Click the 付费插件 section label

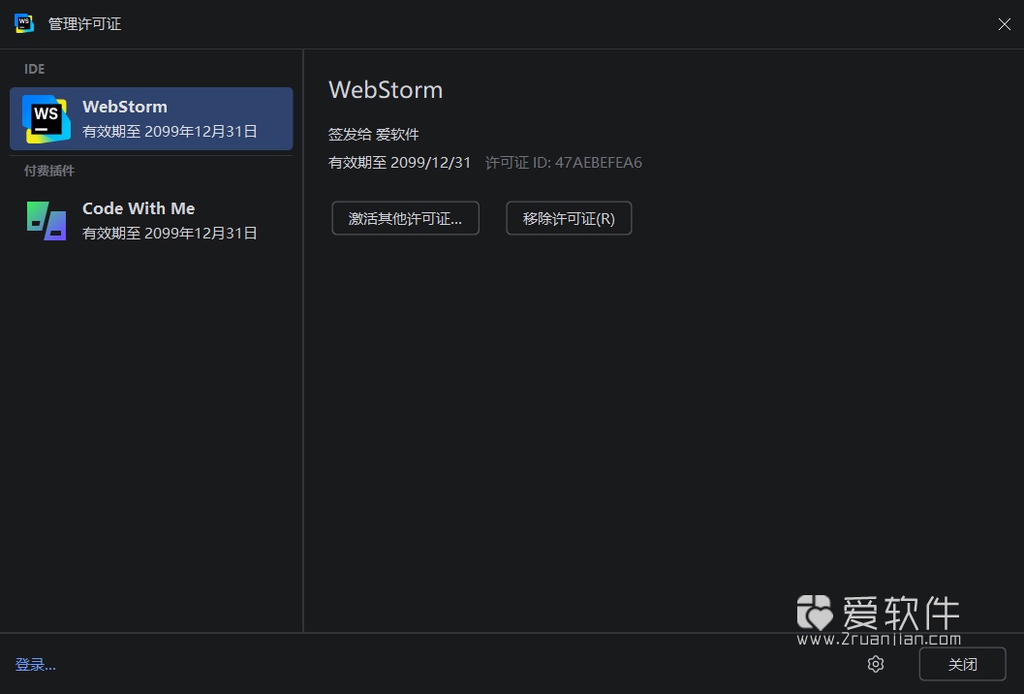(48, 171)
